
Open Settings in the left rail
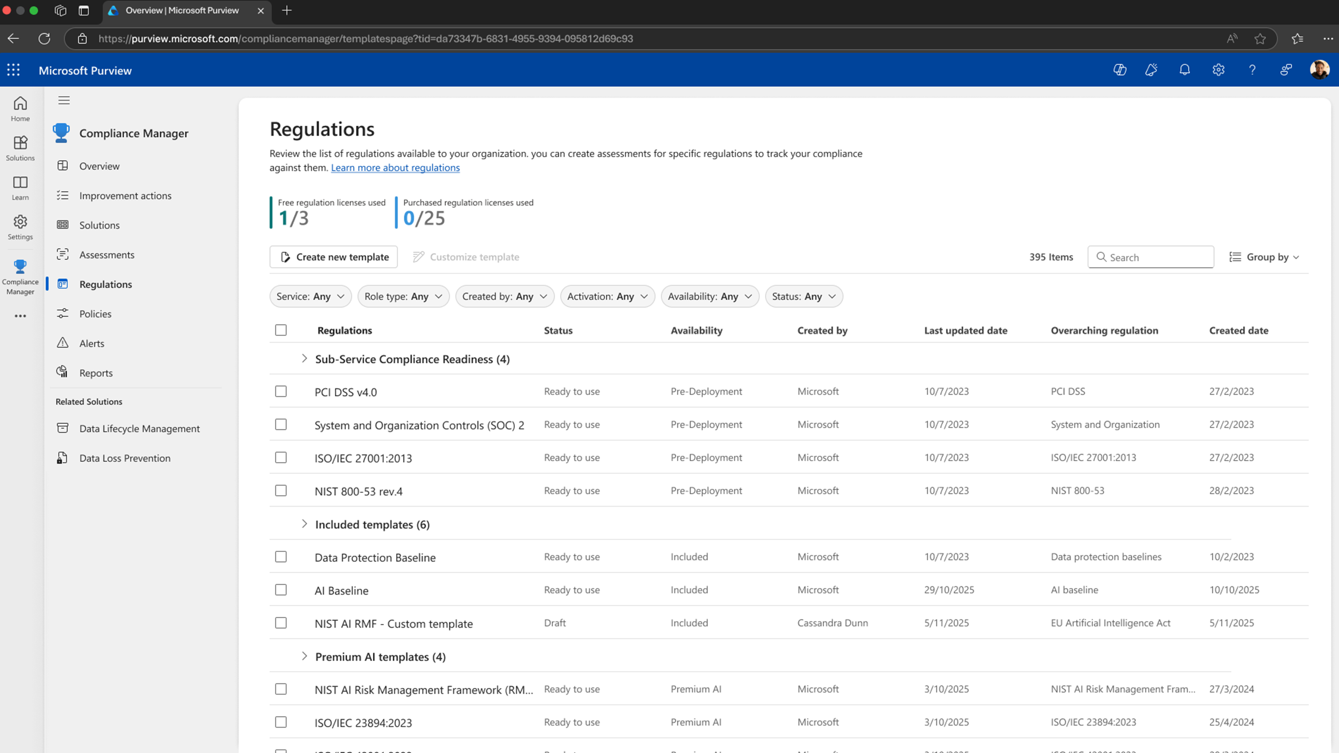click(20, 227)
